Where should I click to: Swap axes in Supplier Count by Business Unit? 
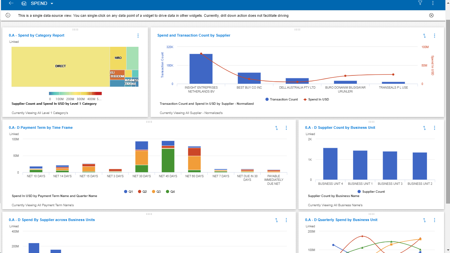(x=424, y=128)
